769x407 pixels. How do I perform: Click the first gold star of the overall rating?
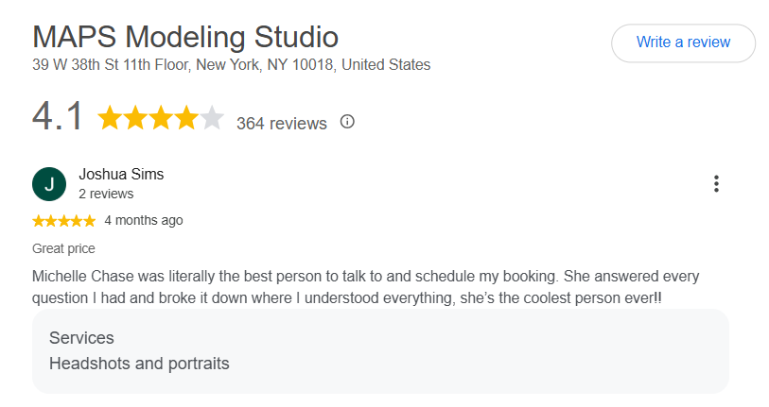coord(110,118)
